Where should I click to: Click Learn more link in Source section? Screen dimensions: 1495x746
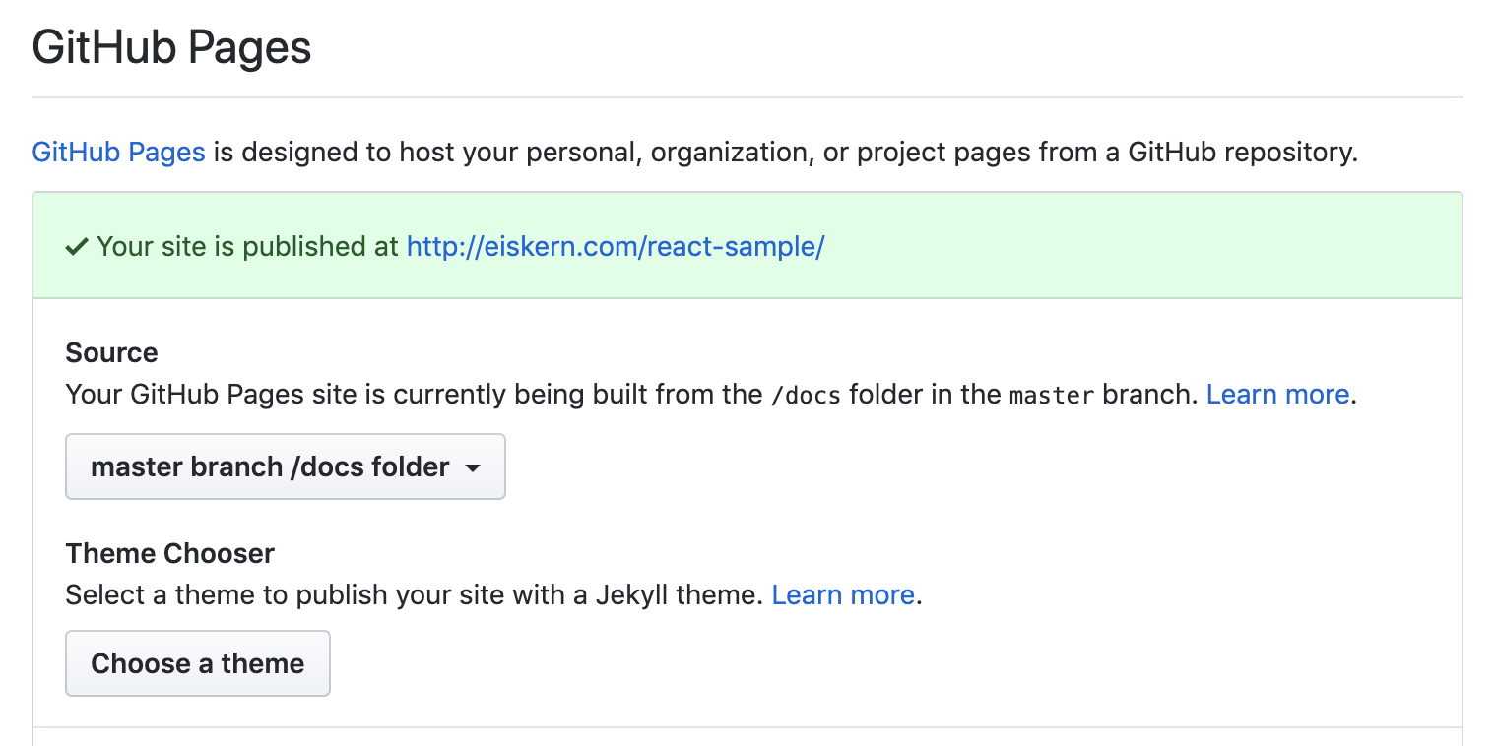pyautogui.click(x=1277, y=395)
